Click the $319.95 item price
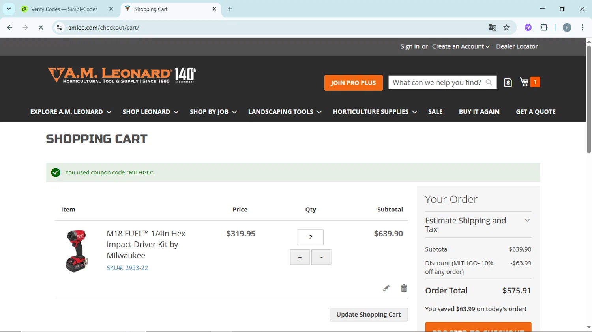 click(x=241, y=234)
